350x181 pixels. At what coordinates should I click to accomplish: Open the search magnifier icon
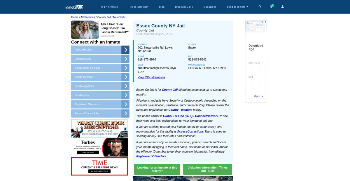(260, 6)
